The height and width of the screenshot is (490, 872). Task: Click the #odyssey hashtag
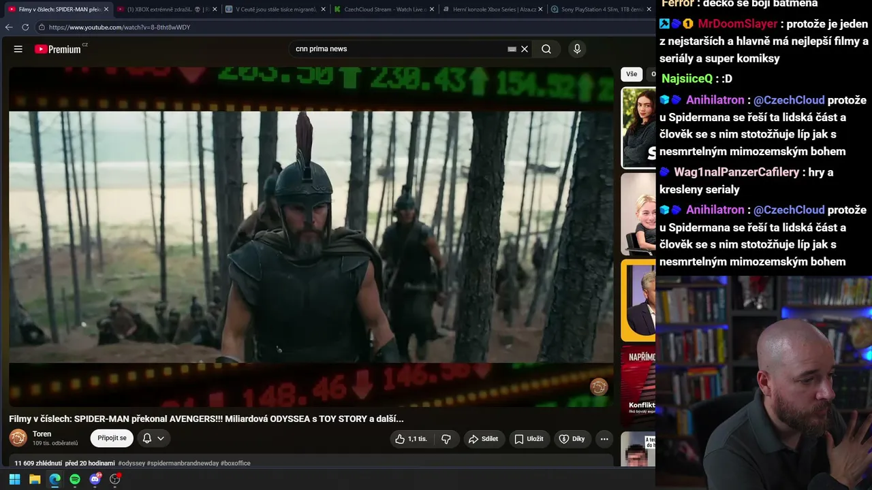click(132, 463)
